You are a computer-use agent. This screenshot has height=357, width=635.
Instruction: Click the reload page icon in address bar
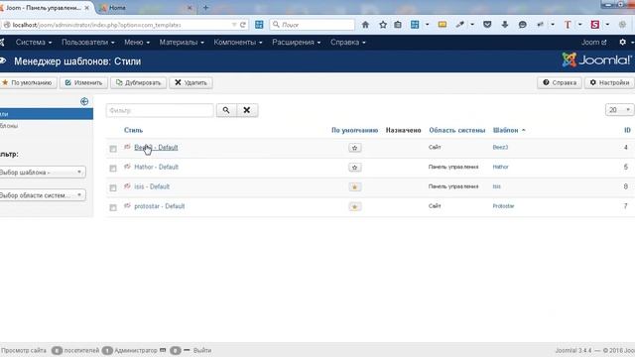tap(242, 25)
